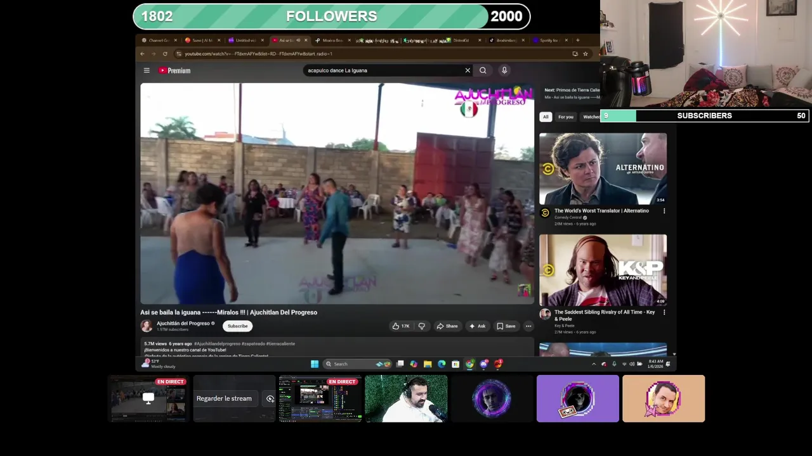Select the For you filter chip
812x456 pixels.
[566, 117]
